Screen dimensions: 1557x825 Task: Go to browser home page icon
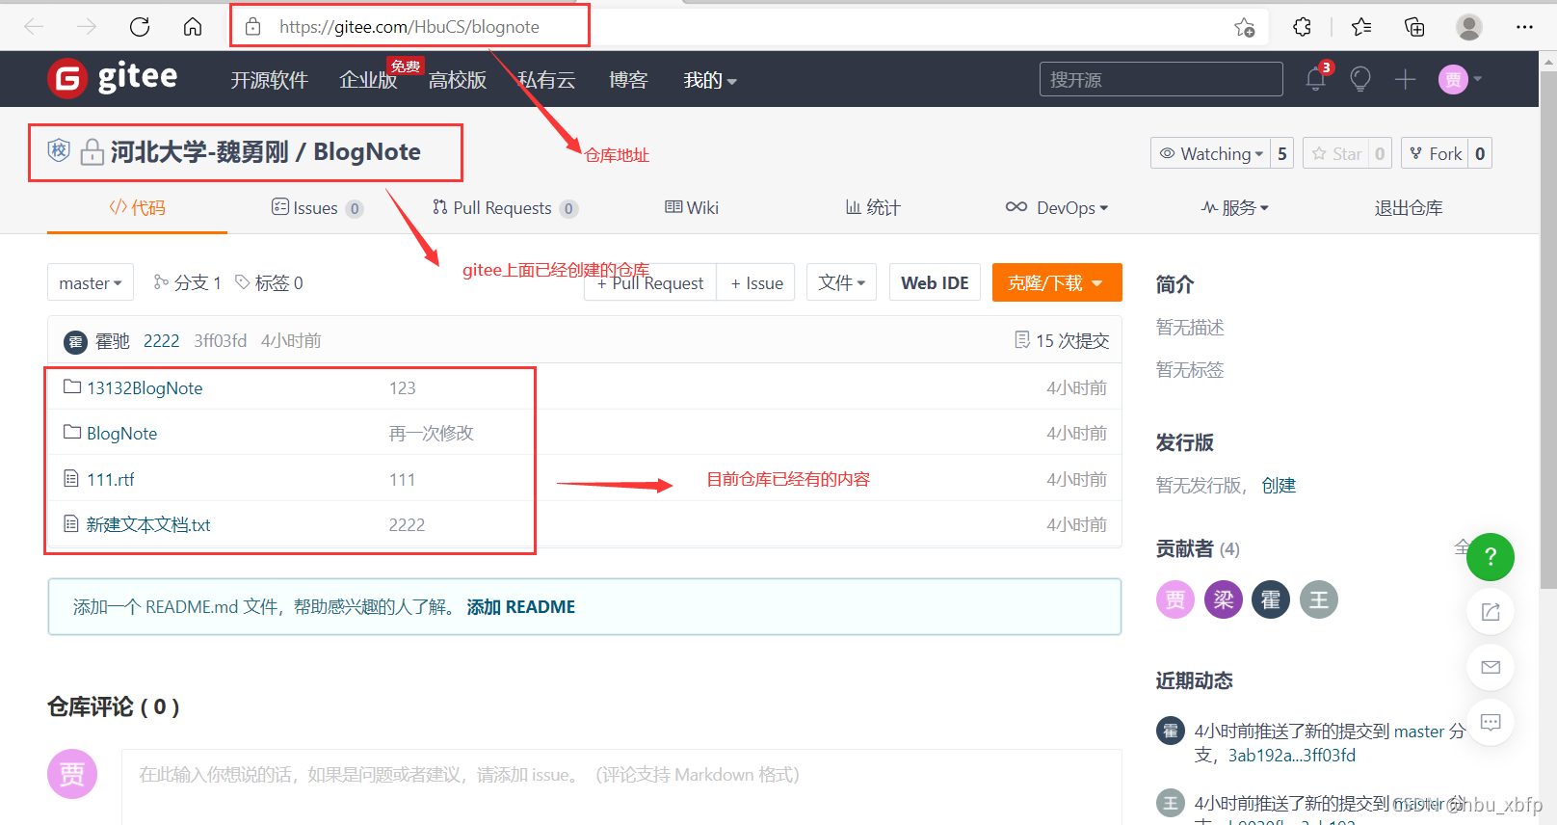coord(193,27)
